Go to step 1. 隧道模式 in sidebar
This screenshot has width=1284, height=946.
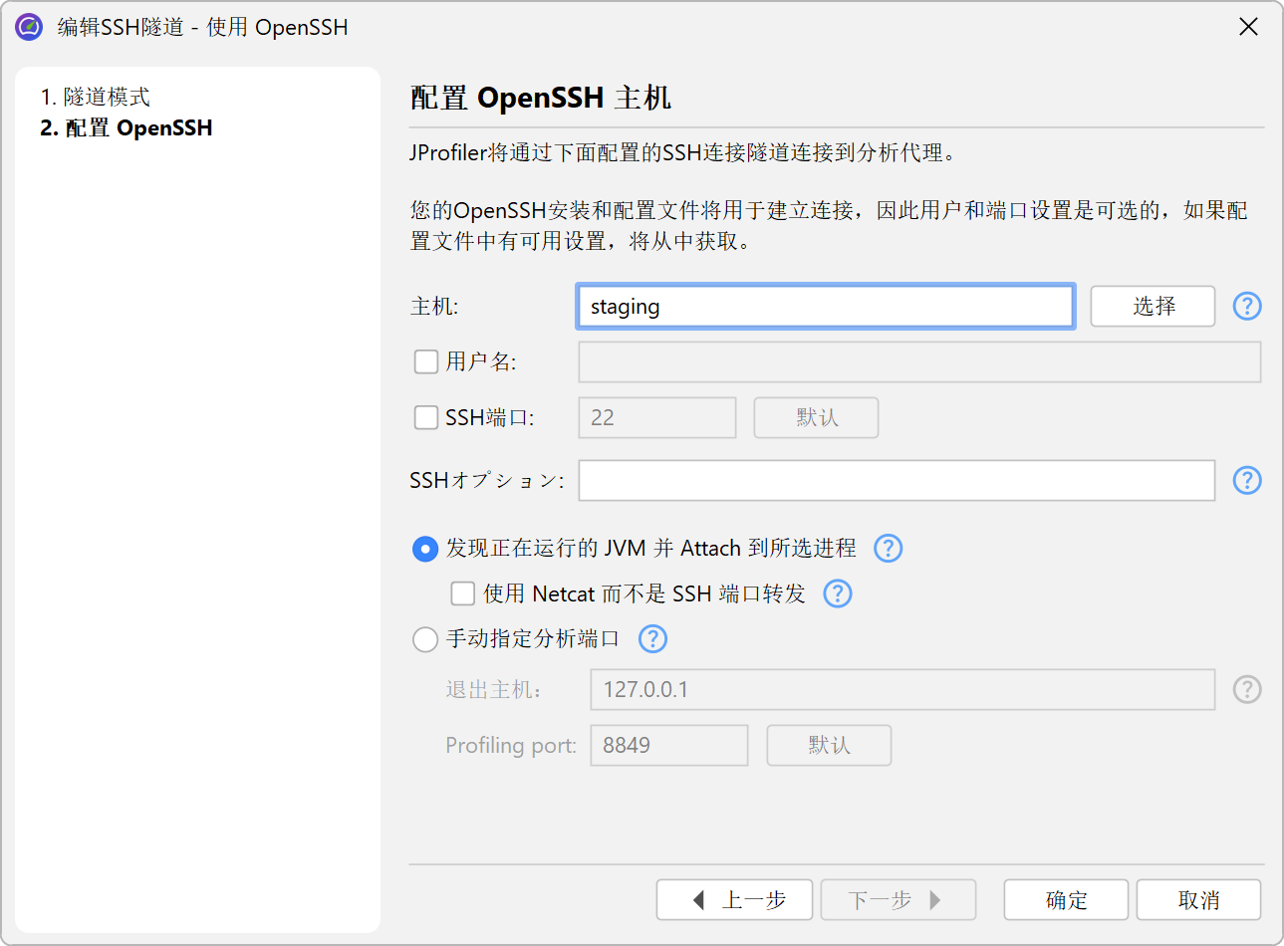coord(96,97)
